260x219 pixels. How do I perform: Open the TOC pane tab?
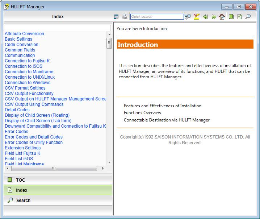pyautogui.click(x=58, y=180)
